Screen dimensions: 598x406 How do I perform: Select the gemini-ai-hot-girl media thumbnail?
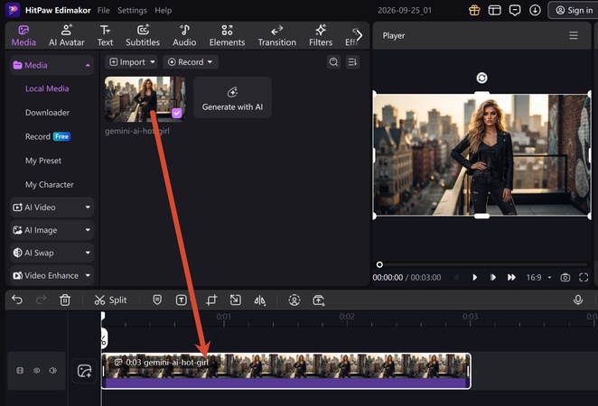(145, 99)
